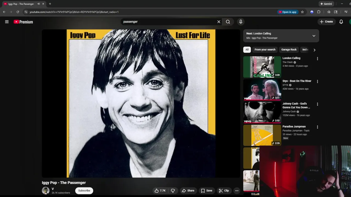Open channel name V link

point(53,189)
